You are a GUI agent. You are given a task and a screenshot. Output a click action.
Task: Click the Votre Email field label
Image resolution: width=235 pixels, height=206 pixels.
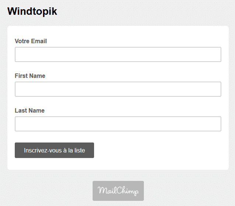[31, 41]
